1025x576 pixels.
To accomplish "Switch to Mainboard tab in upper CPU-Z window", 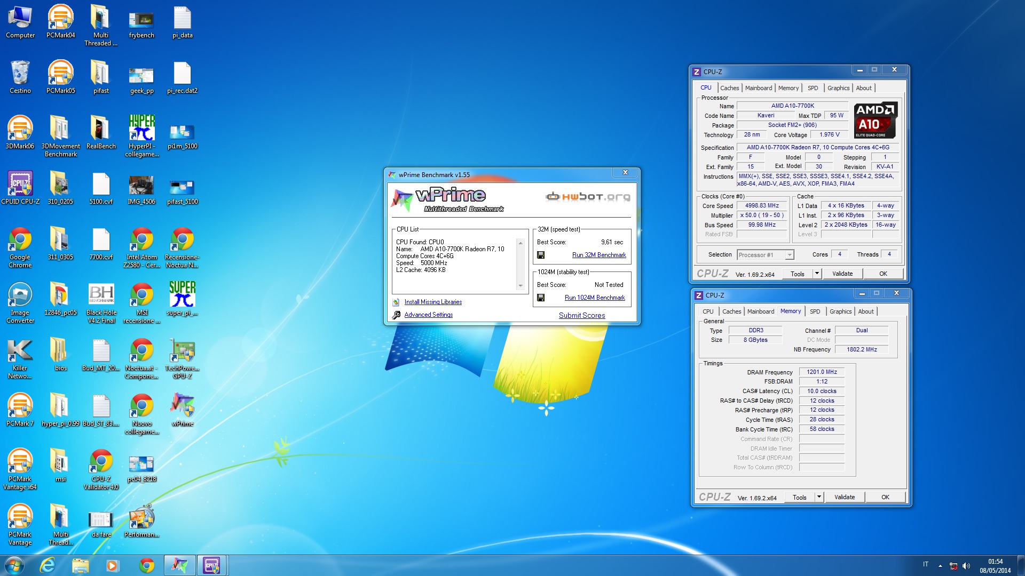I will 759,88.
